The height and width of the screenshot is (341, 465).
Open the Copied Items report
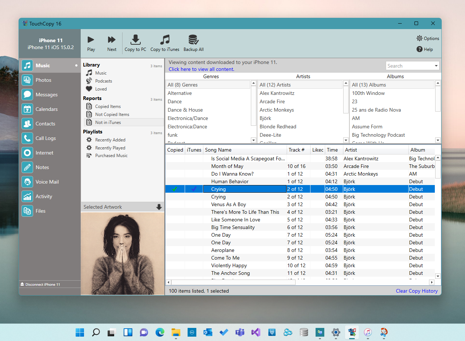(x=108, y=107)
